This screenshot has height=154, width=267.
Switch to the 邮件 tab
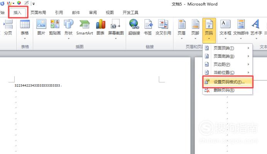click(x=76, y=12)
